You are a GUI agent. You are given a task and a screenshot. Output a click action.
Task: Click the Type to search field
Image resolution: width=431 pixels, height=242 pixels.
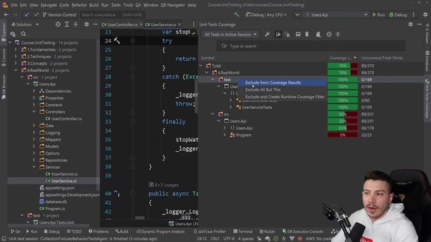click(311, 46)
